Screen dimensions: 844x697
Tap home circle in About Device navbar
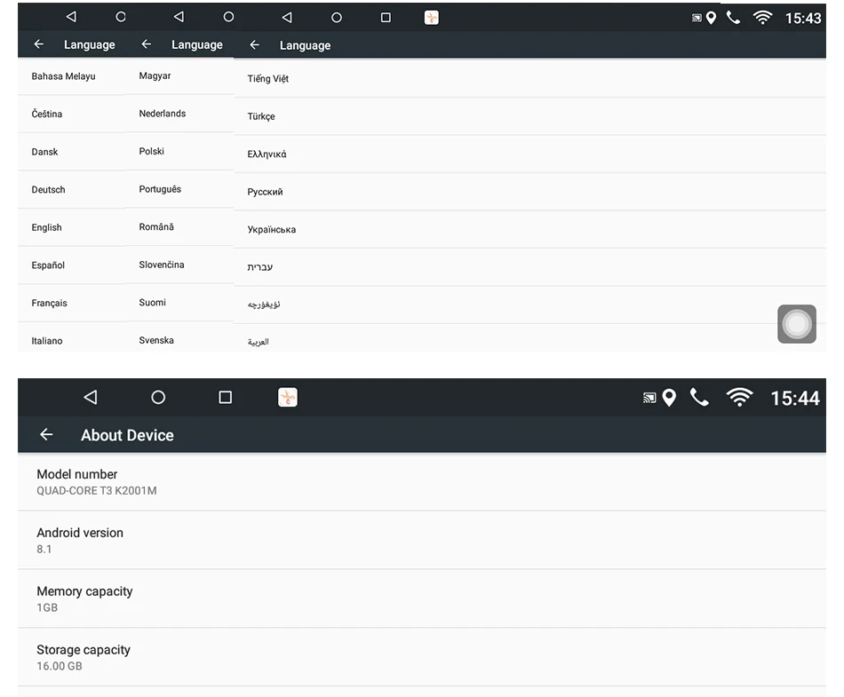pyautogui.click(x=158, y=398)
